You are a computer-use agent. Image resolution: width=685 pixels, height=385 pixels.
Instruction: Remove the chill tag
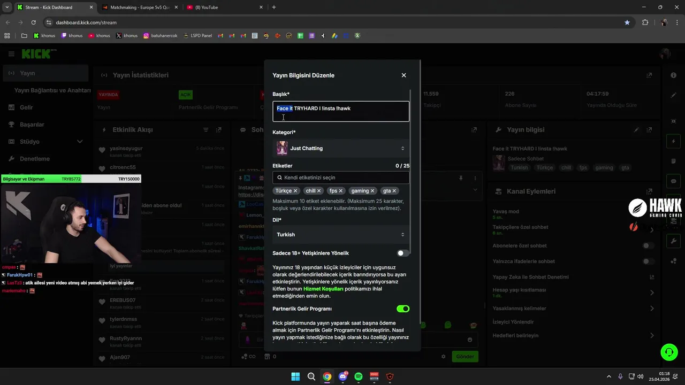pyautogui.click(x=319, y=191)
